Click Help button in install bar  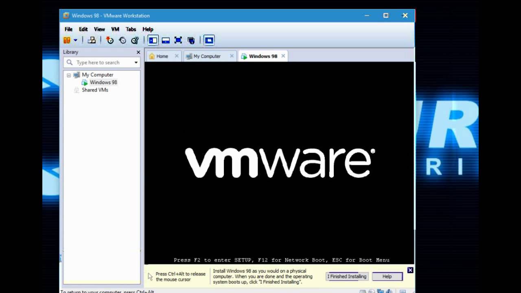point(387,276)
